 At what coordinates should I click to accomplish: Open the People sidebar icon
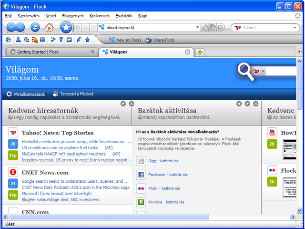[x=19, y=40]
